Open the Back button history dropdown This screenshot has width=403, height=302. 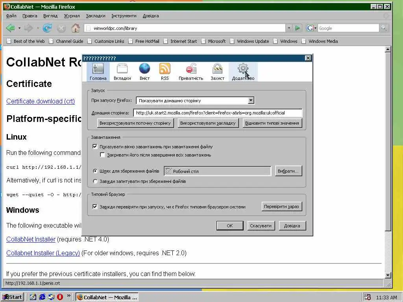click(x=20, y=28)
